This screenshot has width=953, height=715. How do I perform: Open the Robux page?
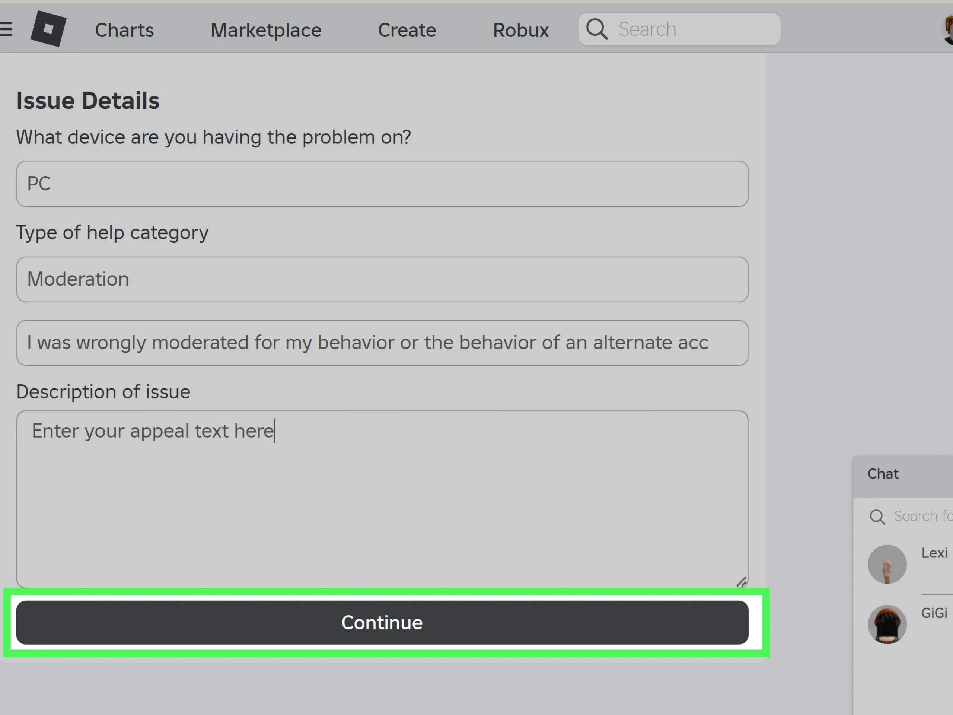click(x=520, y=30)
